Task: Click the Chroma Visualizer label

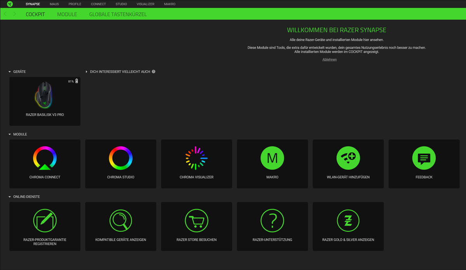Action: [196, 177]
